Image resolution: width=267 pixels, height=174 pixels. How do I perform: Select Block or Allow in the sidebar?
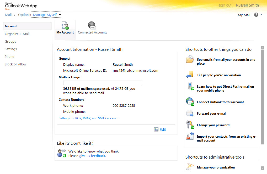point(15,64)
